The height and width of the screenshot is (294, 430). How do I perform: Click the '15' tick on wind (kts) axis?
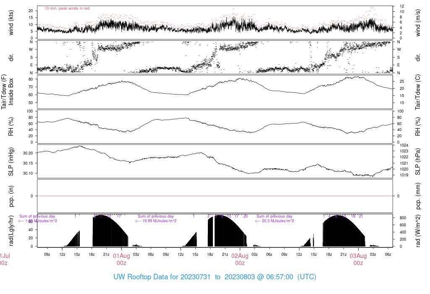coord(31,18)
